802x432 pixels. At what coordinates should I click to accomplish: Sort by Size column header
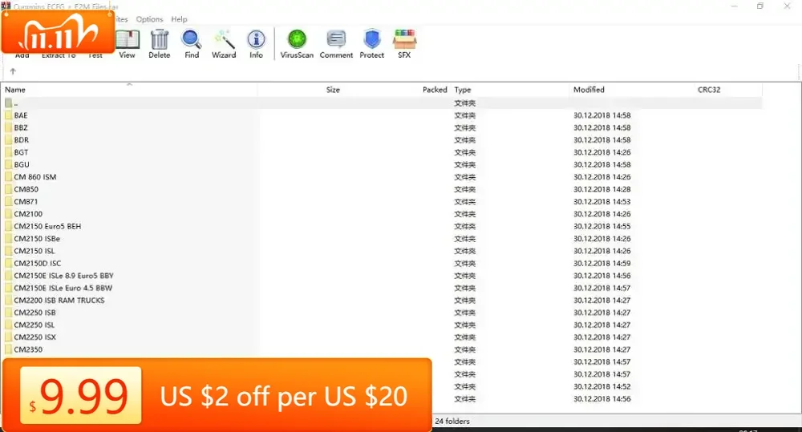(x=333, y=90)
